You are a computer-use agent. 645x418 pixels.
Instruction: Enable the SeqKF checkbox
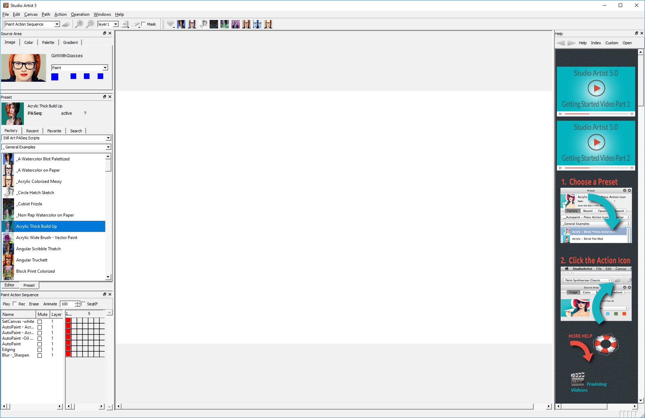point(83,304)
